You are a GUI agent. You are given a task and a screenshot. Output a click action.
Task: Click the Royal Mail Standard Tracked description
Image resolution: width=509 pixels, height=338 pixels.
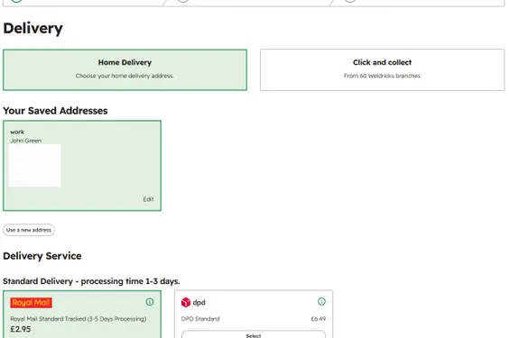(x=79, y=319)
